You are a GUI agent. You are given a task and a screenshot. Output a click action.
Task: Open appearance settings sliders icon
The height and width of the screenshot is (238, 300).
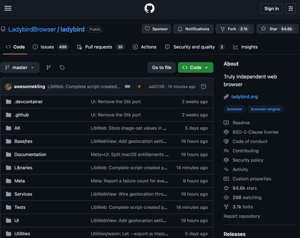coord(291,9)
